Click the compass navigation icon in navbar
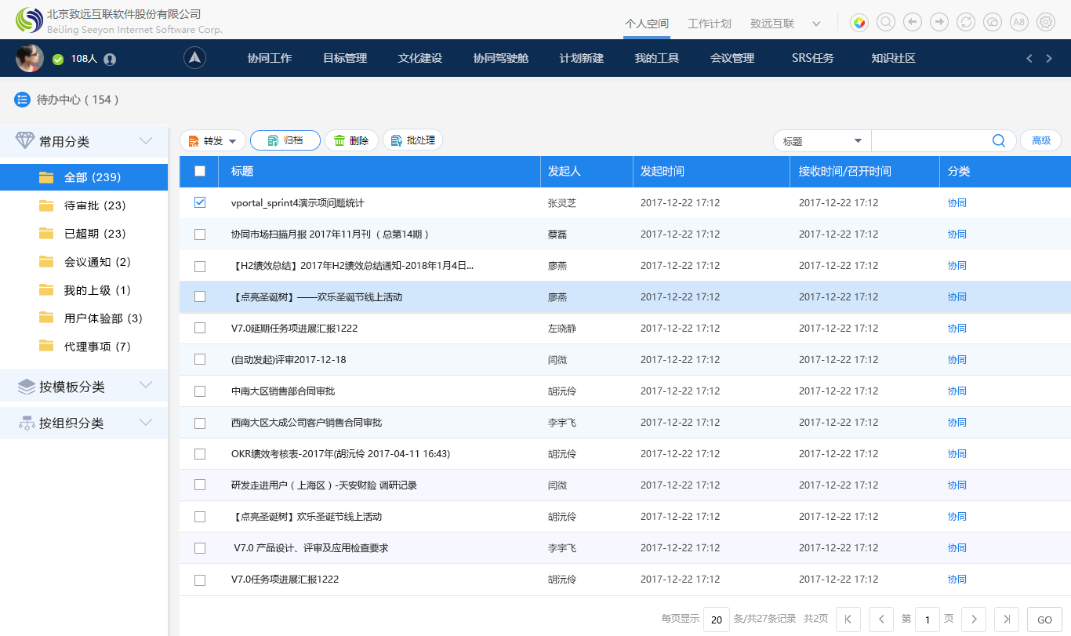The width and height of the screenshot is (1071, 636). [194, 57]
